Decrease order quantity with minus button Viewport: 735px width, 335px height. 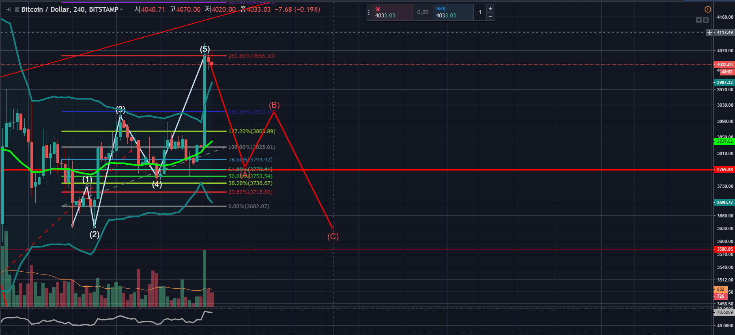[490, 17]
